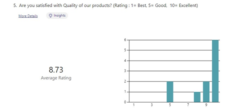
Task: Click the 8.73 average rating value
Action: [x=56, y=70]
